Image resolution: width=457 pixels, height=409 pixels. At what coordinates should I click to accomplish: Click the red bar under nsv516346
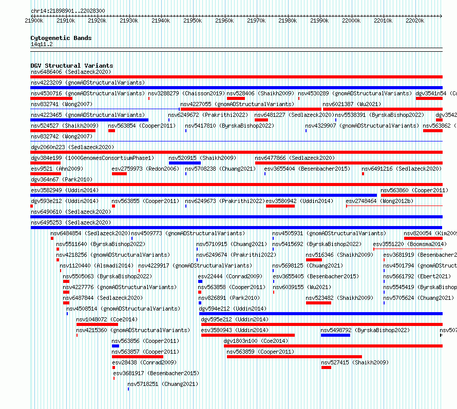pyautogui.click(x=314, y=260)
